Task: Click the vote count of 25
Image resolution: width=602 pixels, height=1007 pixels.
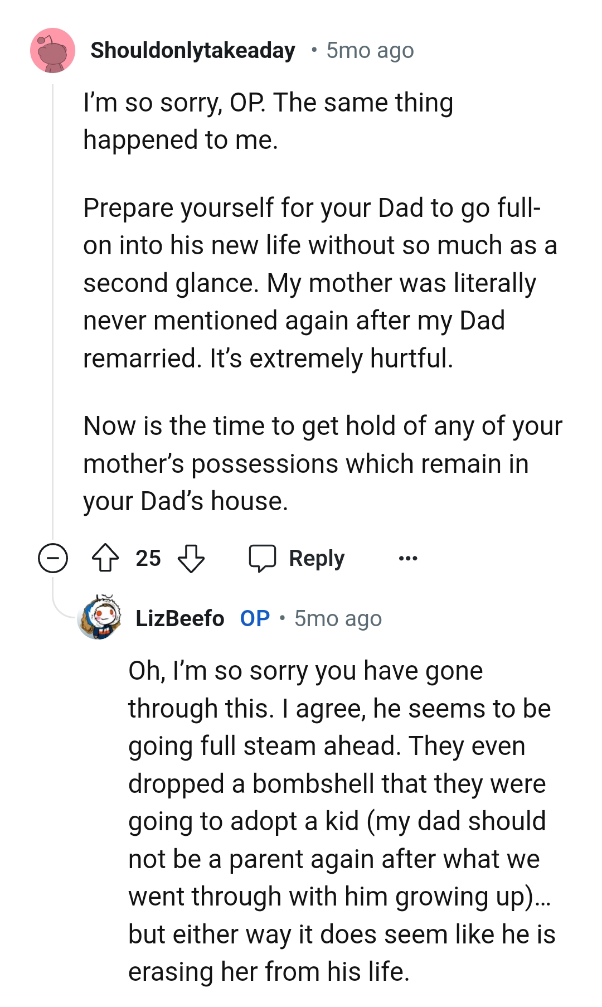Action: 148,558
